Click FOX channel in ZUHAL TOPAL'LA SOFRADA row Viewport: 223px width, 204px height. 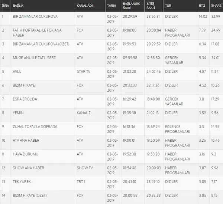pos(80,126)
